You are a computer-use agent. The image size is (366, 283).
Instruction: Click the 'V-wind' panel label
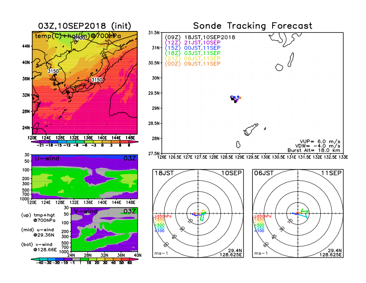(x=85, y=211)
